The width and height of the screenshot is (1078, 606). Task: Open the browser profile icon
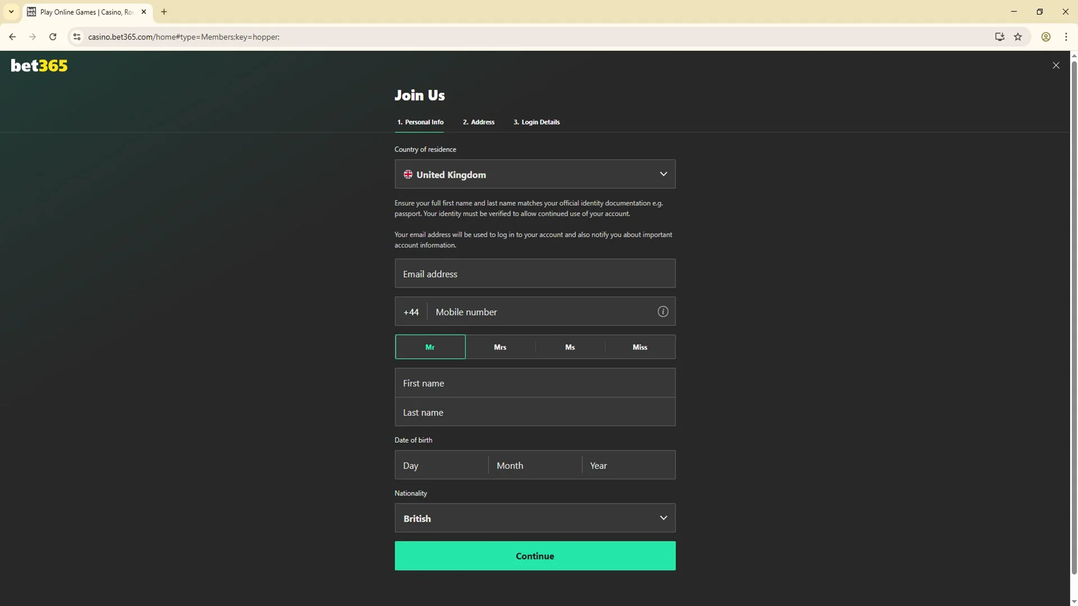click(1045, 37)
